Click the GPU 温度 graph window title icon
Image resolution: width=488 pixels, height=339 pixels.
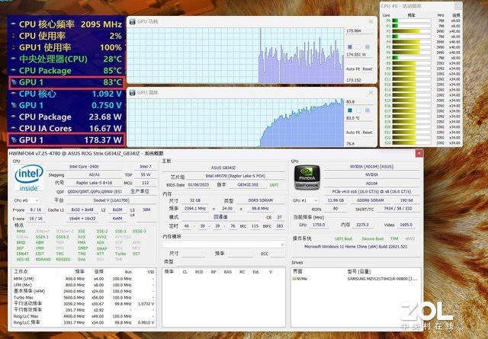tap(132, 92)
